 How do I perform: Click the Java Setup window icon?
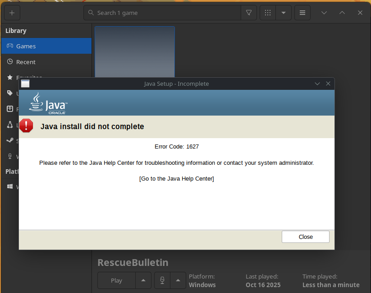[x=25, y=84]
